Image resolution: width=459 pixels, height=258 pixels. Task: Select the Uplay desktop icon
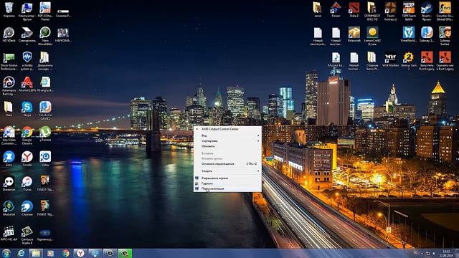(x=45, y=159)
